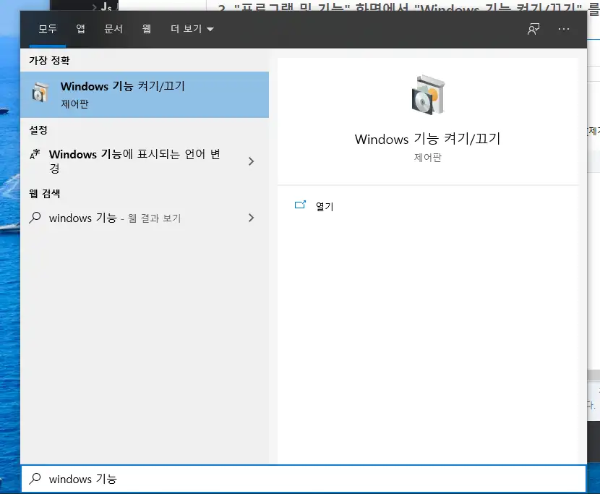Expand the arrow for the web search result
Image resolution: width=600 pixels, height=494 pixels.
click(251, 218)
